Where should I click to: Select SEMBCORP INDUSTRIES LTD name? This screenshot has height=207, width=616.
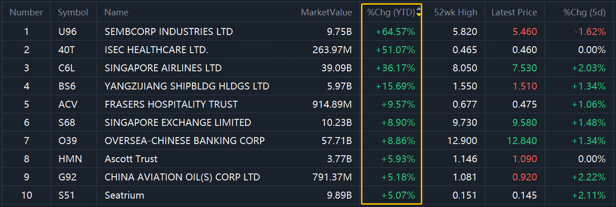169,32
